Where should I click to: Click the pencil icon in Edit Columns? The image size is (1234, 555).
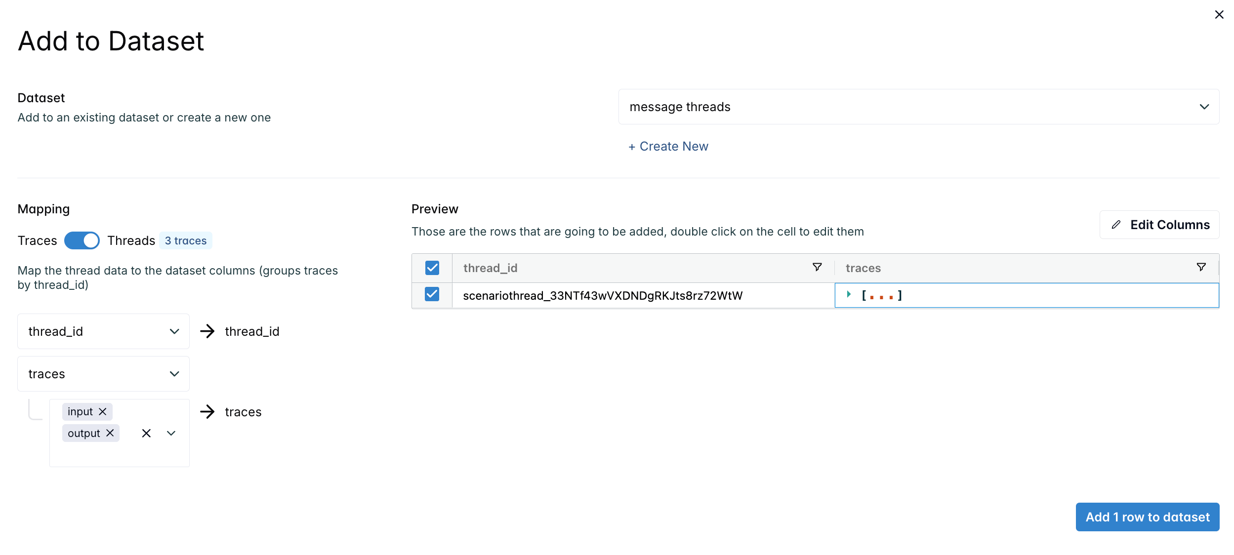coord(1116,225)
